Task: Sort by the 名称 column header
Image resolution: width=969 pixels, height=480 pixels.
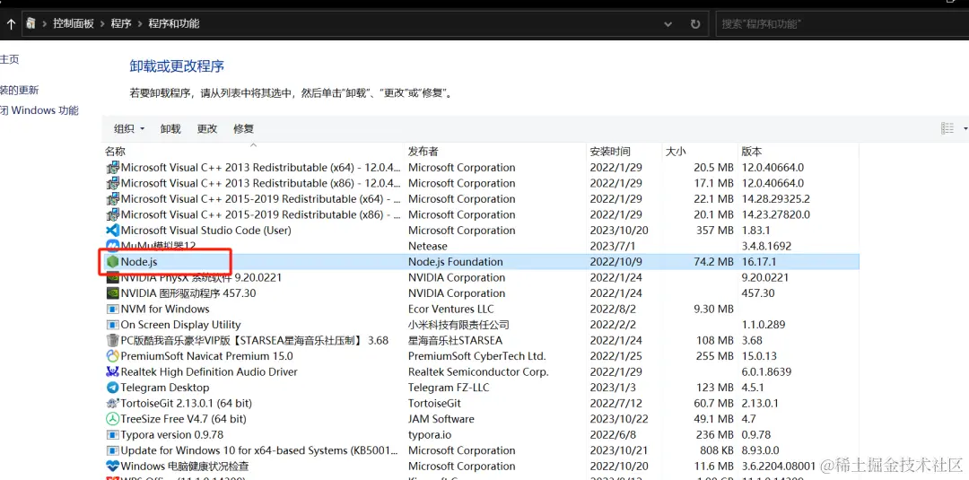Action: 115,152
